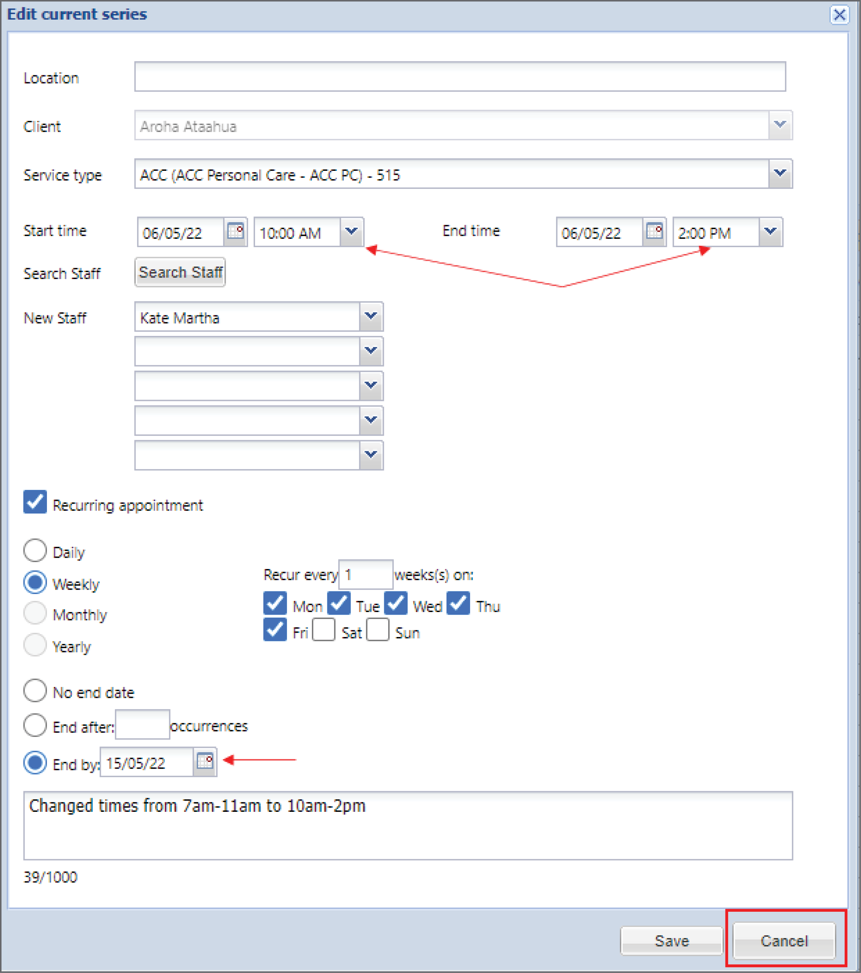
Task: Click the Search Staff button
Action: 180,272
